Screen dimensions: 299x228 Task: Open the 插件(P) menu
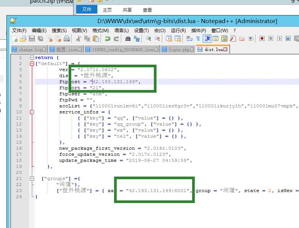(x=199, y=30)
